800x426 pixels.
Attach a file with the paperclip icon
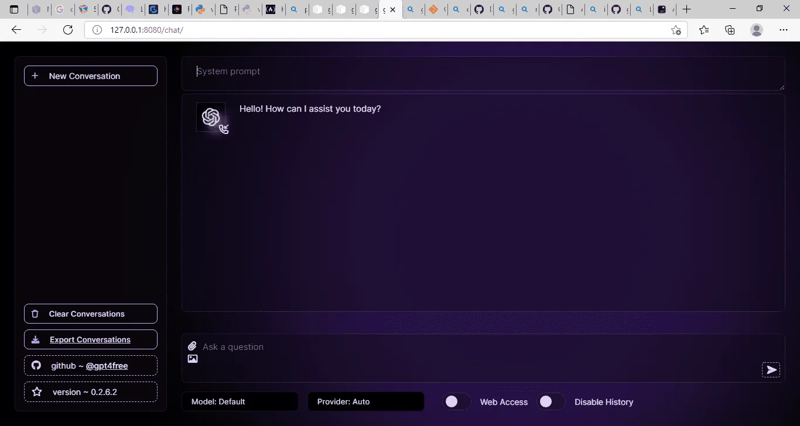[192, 346]
